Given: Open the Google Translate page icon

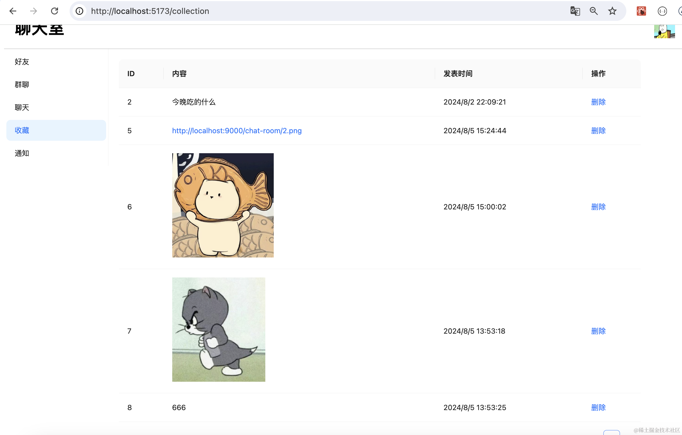Looking at the screenshot, I should (x=575, y=11).
